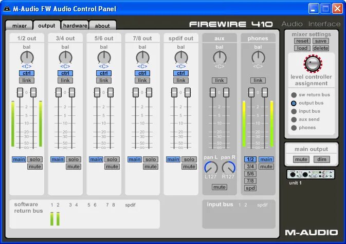Link the aux faders
The image size is (346, 244).
220,80
